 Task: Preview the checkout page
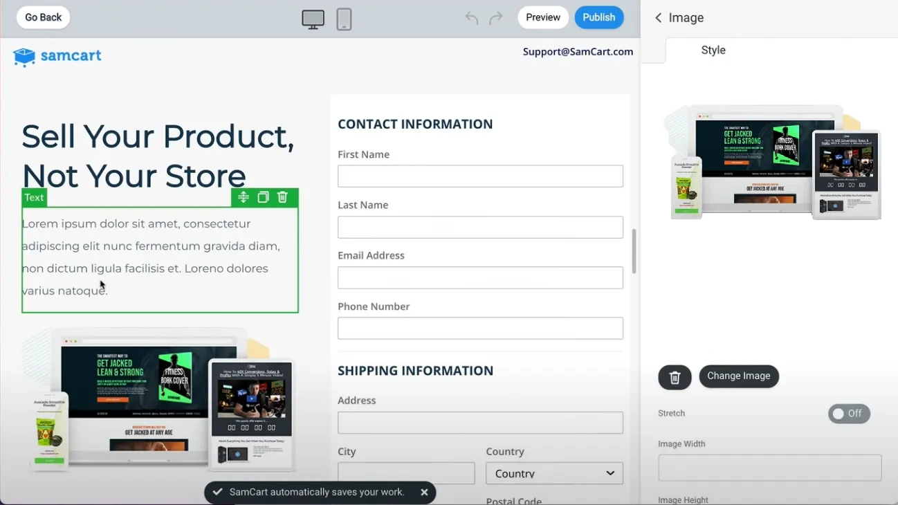543,17
